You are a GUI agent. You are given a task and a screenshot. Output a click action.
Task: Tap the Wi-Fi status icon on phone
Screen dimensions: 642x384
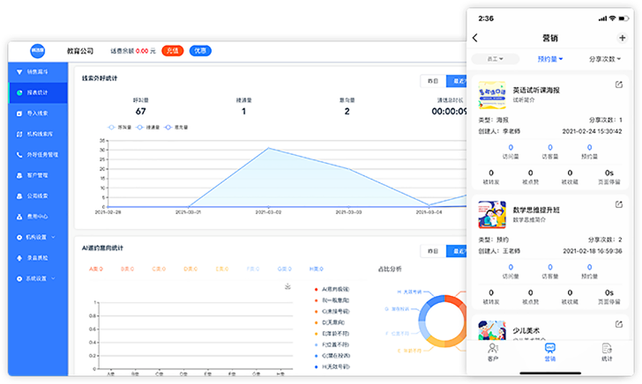613,18
